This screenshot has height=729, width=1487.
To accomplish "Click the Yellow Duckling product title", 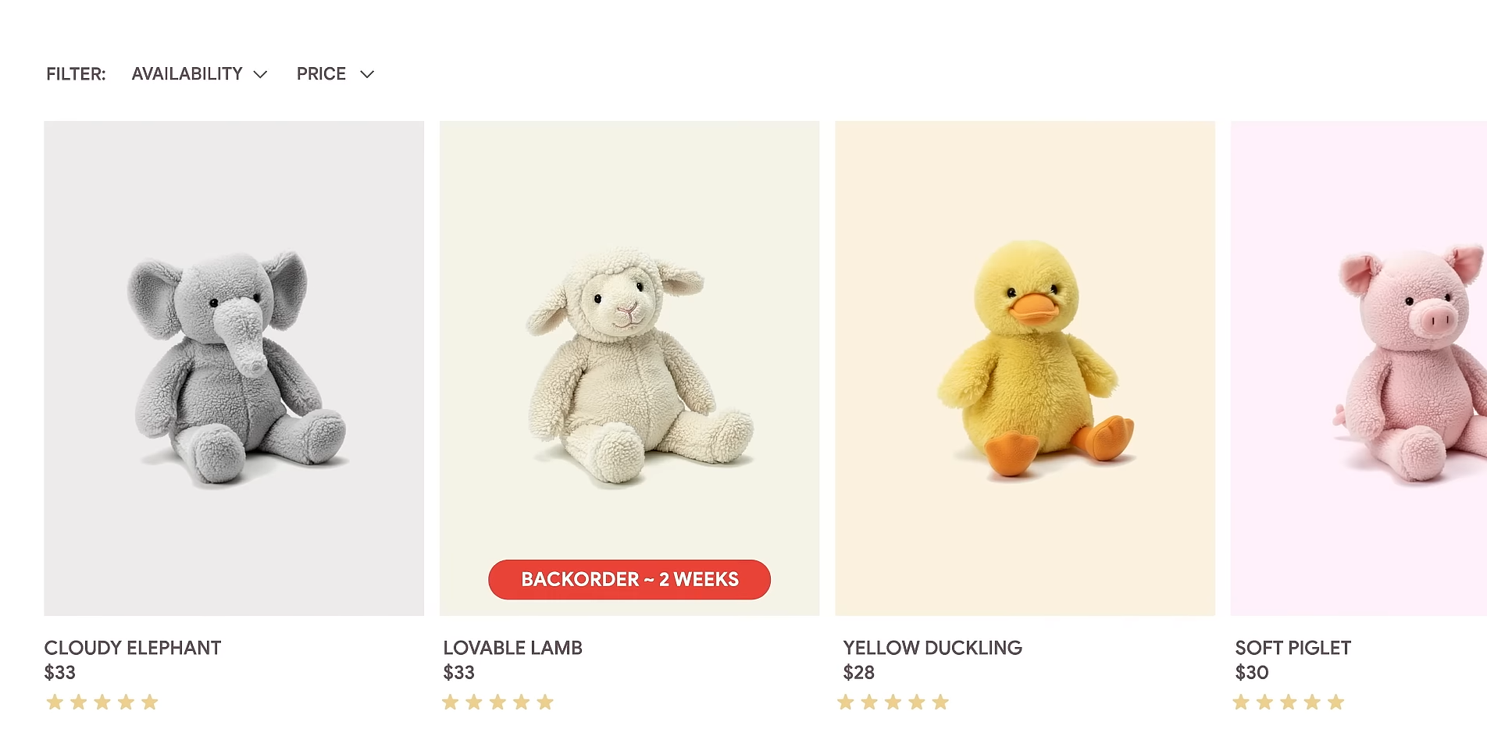I will coord(932,648).
